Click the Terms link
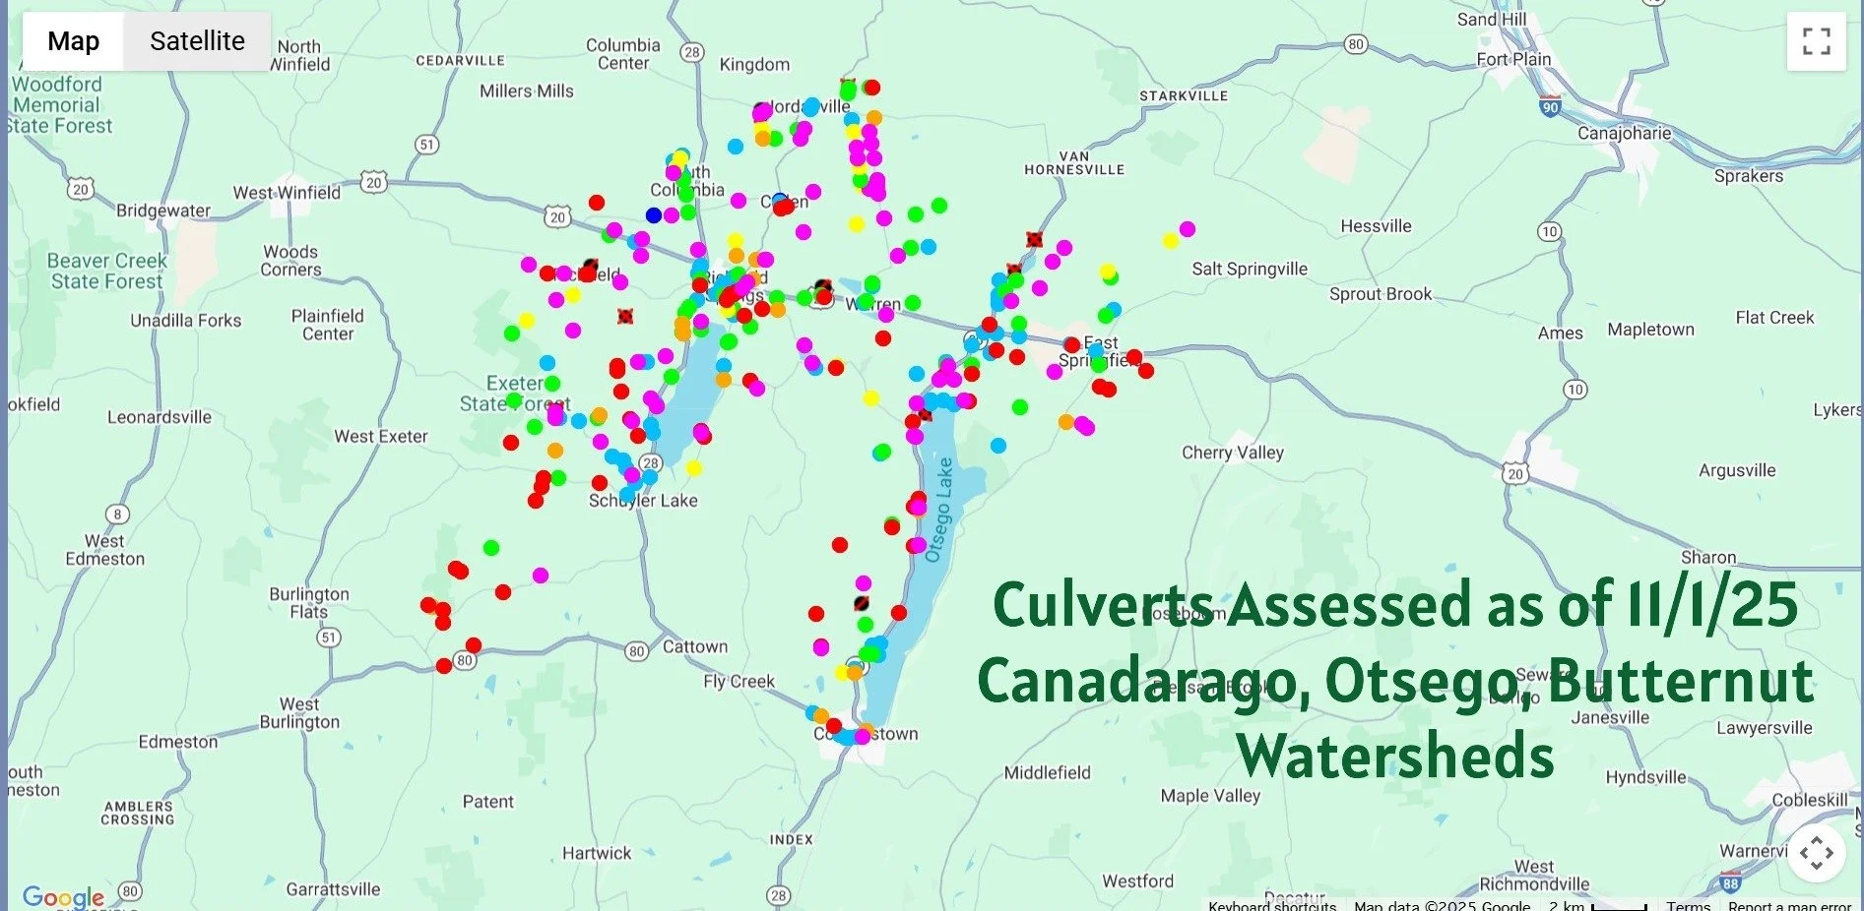Screen dimensions: 1864x911 pos(1688,905)
